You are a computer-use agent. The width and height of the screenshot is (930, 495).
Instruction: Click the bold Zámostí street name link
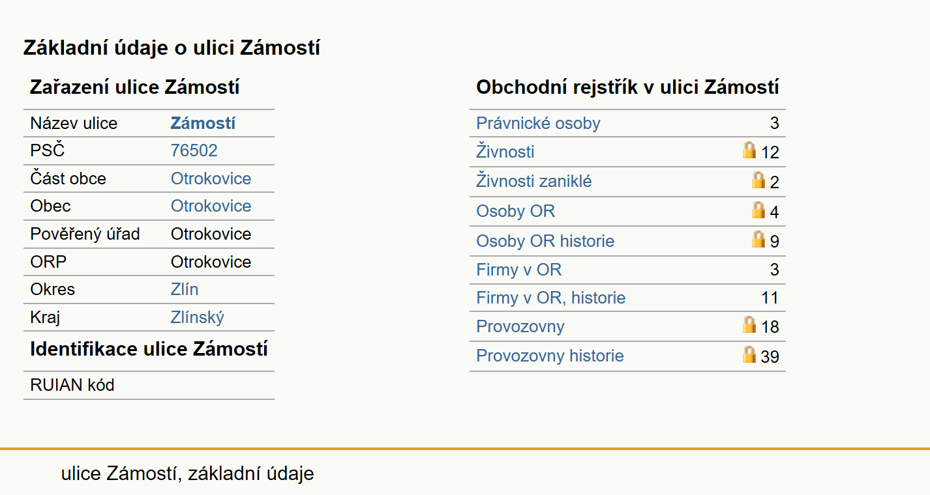pyautogui.click(x=203, y=123)
